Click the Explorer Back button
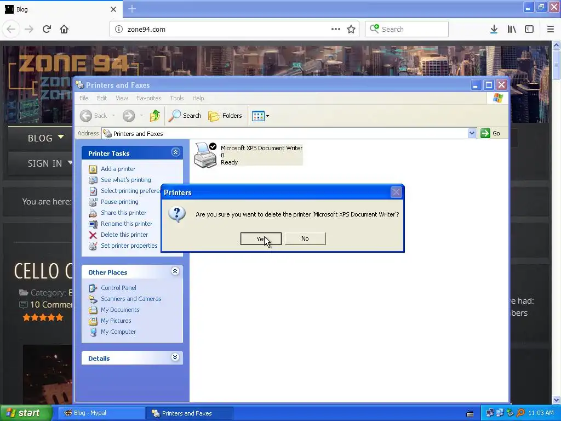This screenshot has width=561, height=421. 93,116
